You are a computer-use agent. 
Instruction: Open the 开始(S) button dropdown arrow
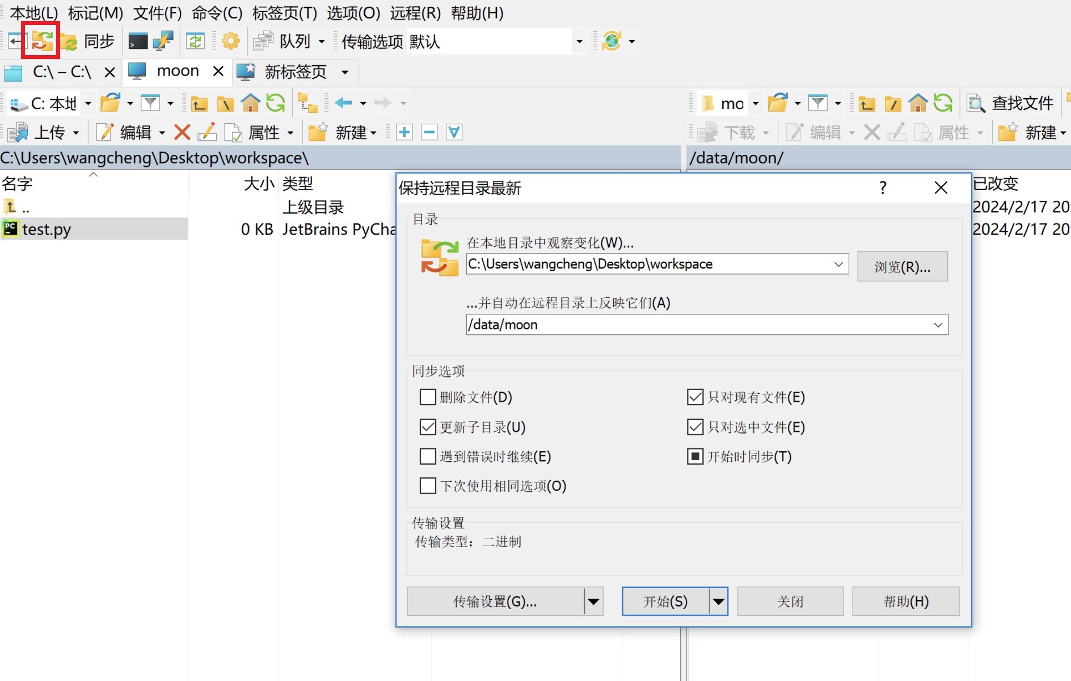pyautogui.click(x=719, y=602)
